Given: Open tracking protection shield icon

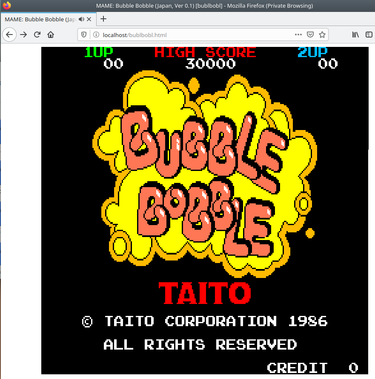Looking at the screenshot, I should click(x=84, y=35).
